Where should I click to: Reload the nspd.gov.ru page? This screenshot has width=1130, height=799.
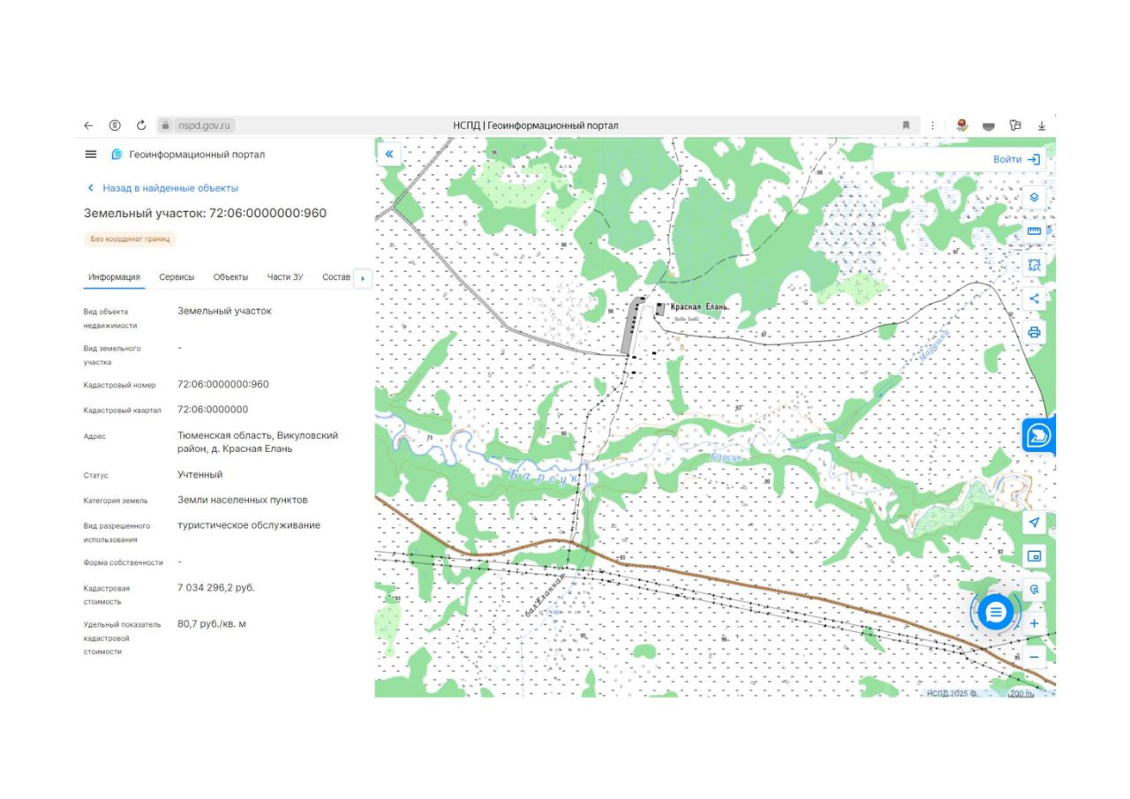(x=141, y=125)
